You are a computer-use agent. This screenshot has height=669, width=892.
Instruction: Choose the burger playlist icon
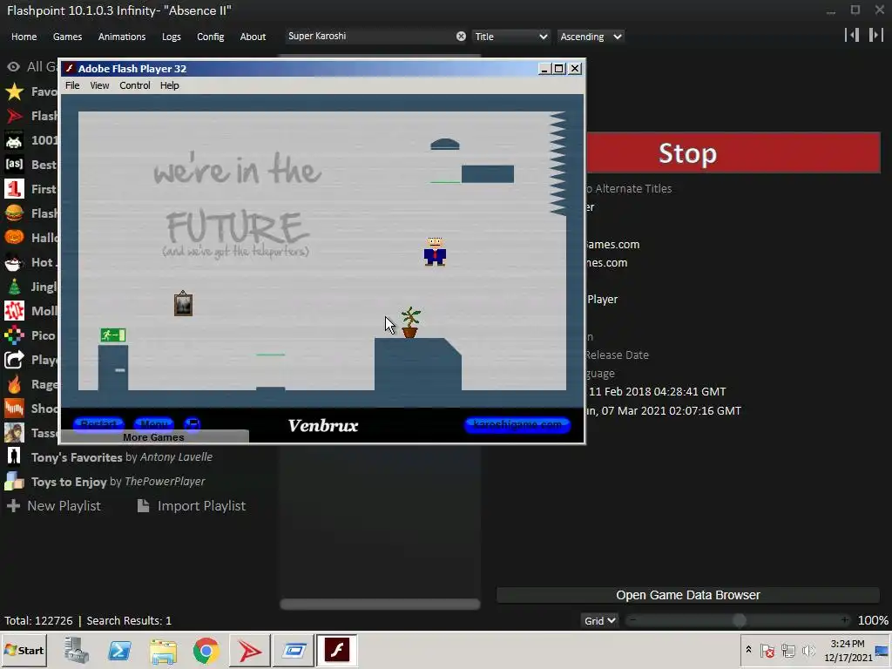14,213
